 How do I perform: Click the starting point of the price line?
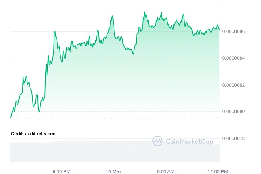(x=11, y=117)
